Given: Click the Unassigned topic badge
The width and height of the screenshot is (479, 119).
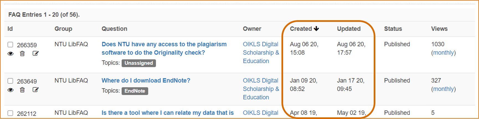Looking at the screenshot, I should 139,63.
